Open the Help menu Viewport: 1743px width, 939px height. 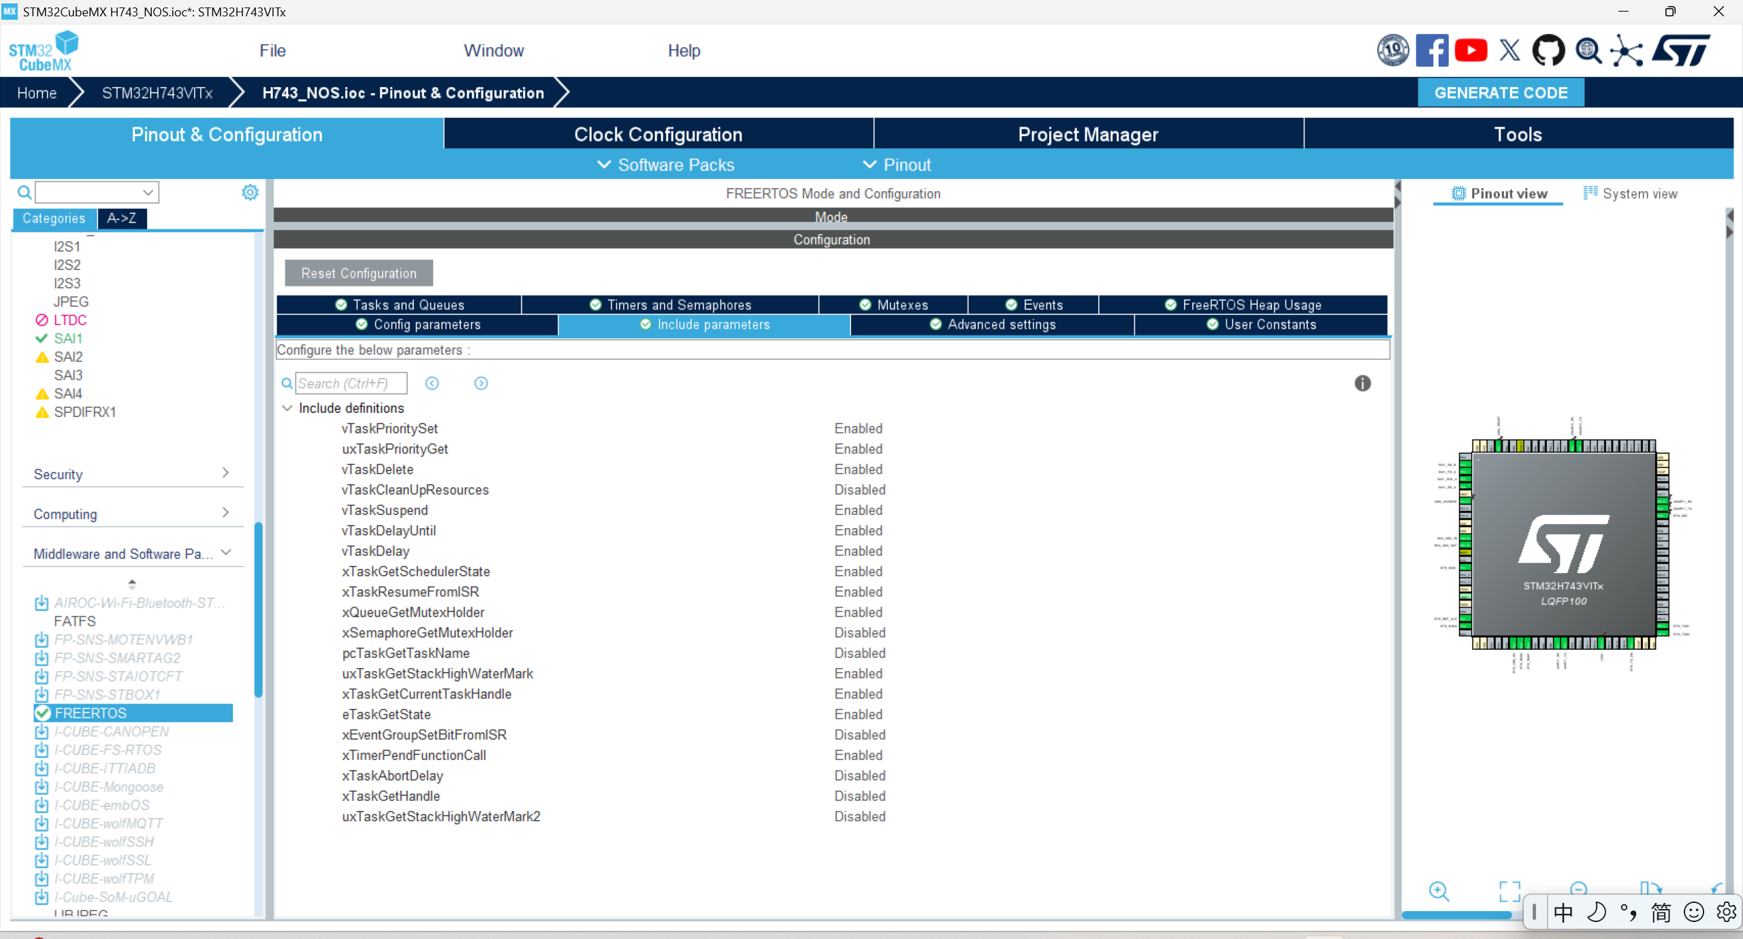click(684, 50)
